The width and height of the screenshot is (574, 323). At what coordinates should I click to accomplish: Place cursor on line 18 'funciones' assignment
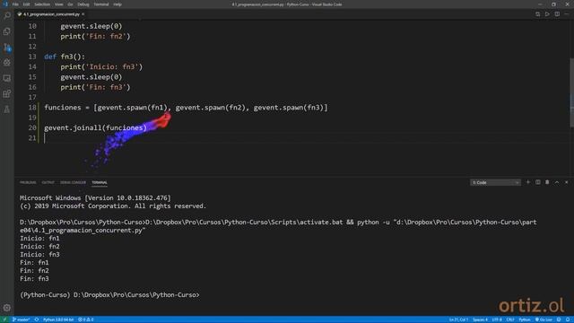(186, 108)
